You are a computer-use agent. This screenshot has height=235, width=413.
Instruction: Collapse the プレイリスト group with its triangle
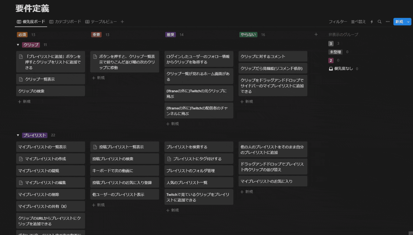coord(18,135)
